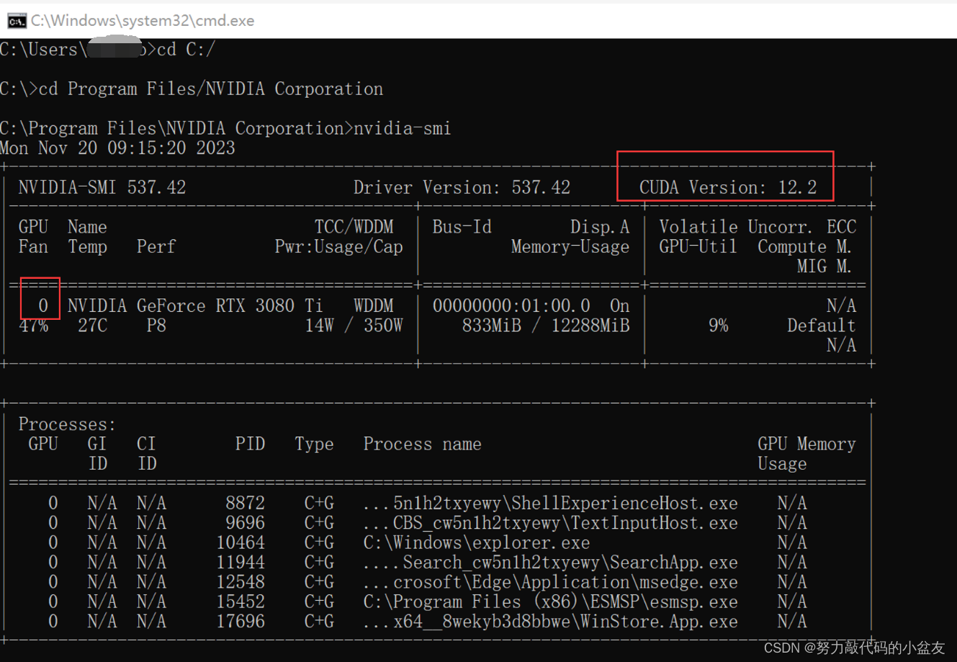Click 'Driver Version: 537.42' text
This screenshot has width=957, height=662.
point(462,187)
